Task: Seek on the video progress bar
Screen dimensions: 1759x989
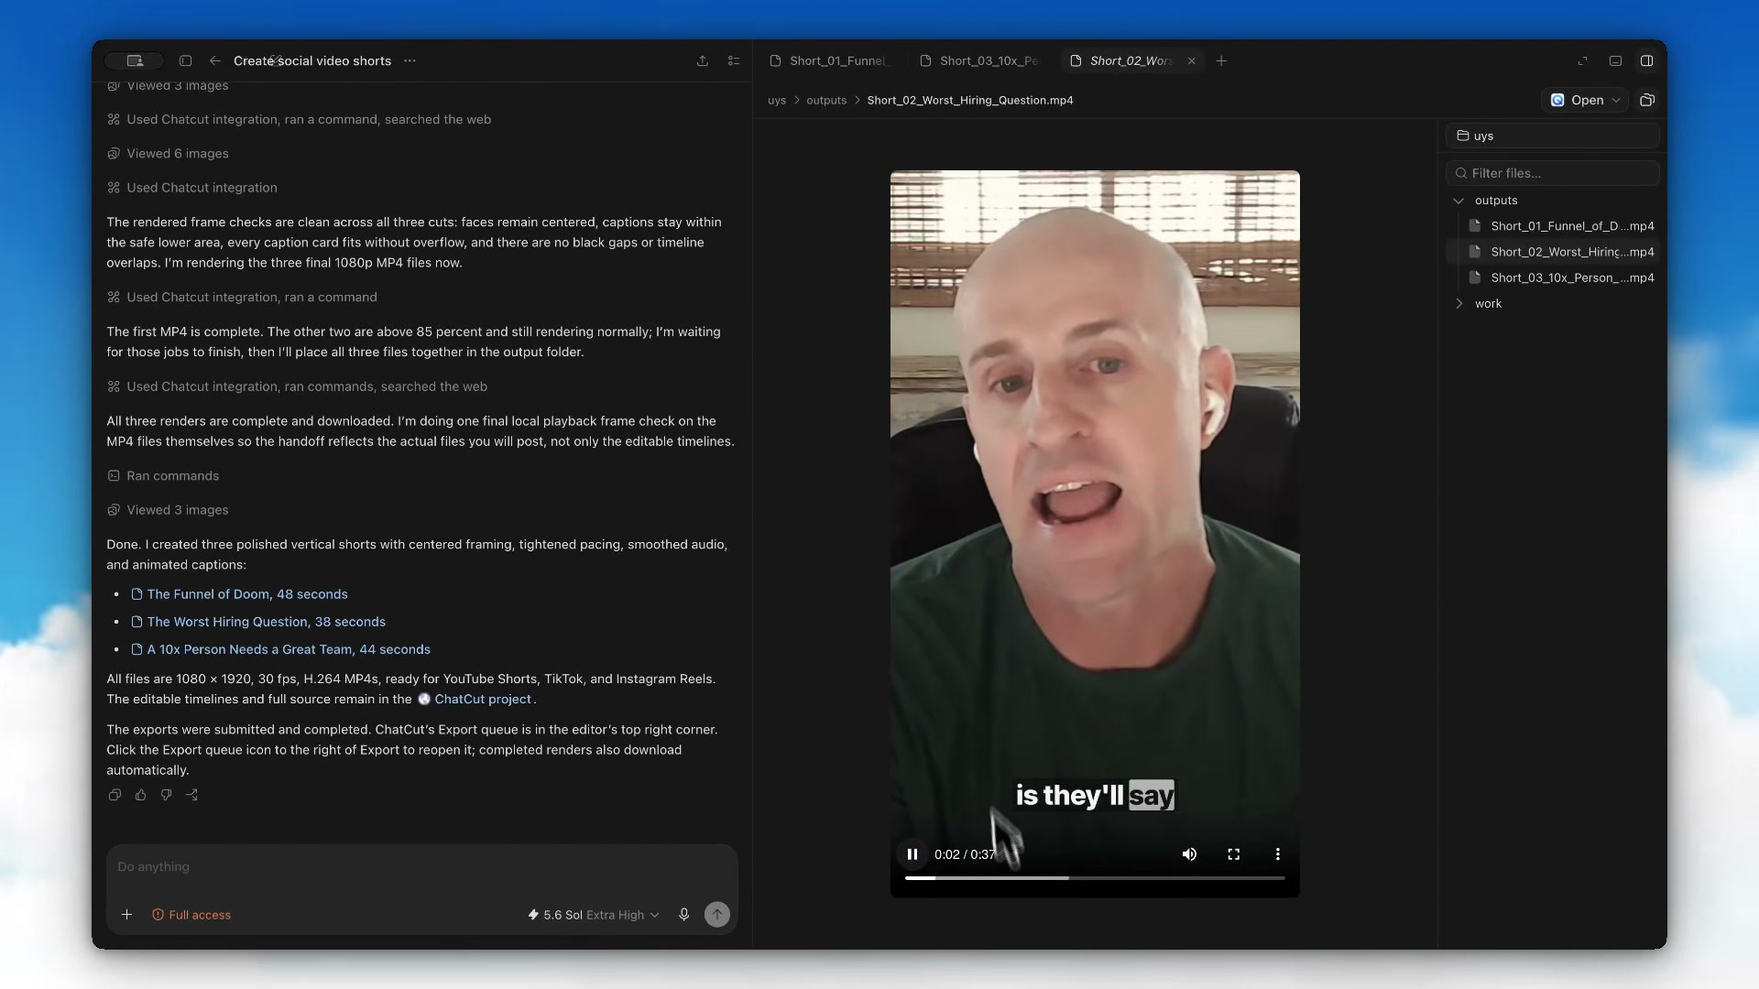Action: 1095,878
